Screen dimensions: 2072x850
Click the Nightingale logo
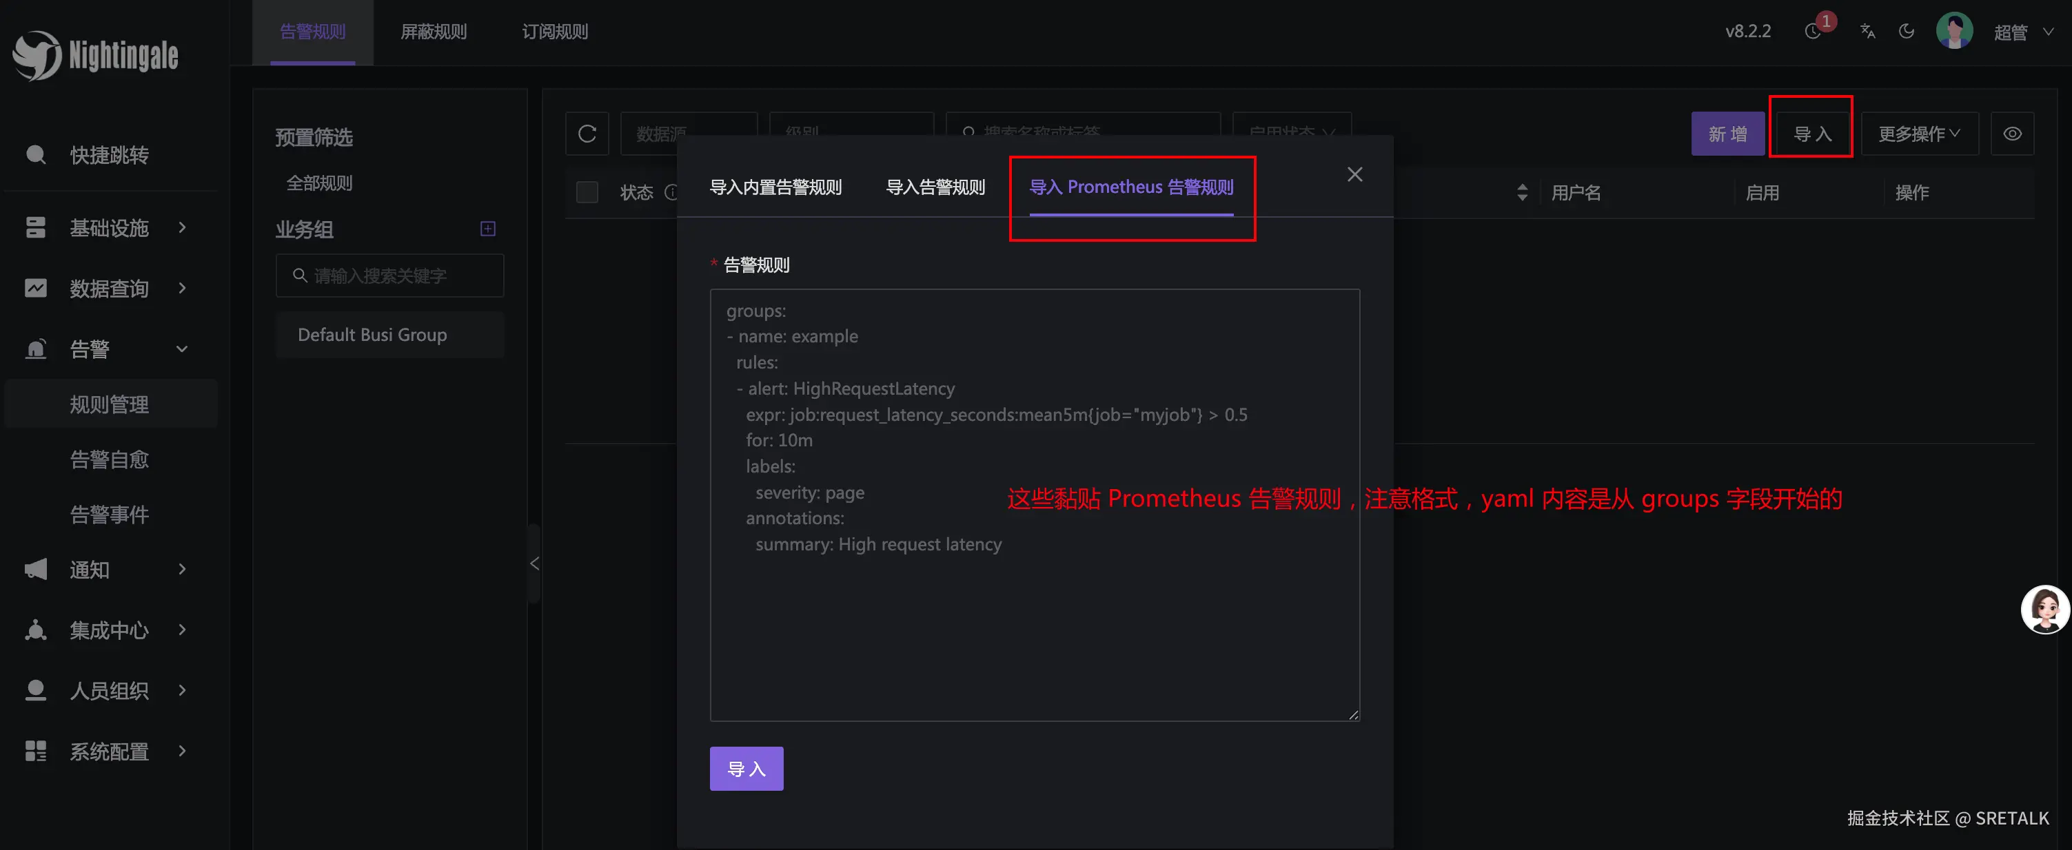coord(95,54)
